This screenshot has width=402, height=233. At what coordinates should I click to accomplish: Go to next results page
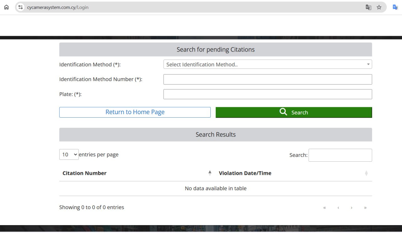pyautogui.click(x=351, y=208)
